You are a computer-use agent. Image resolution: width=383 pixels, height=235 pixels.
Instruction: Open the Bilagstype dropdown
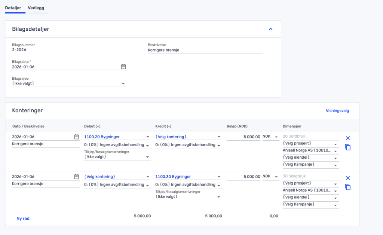(x=69, y=83)
